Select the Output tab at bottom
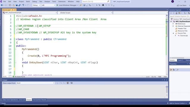The width and height of the screenshot is (190, 107). click(29, 100)
